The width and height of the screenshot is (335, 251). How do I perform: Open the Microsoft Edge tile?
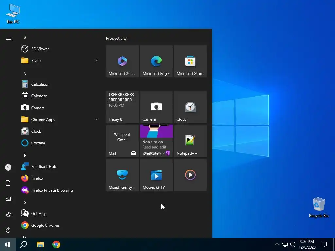tap(156, 61)
